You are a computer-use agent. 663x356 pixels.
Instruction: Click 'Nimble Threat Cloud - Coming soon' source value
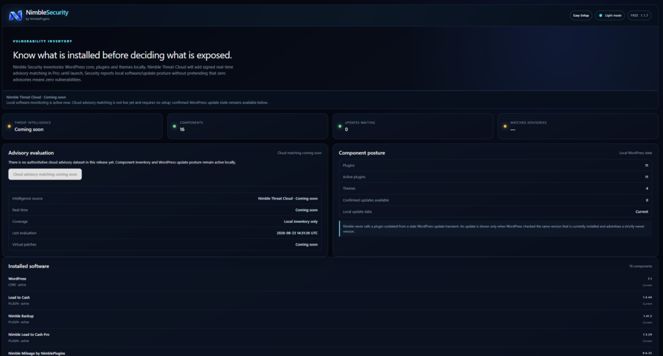point(288,198)
